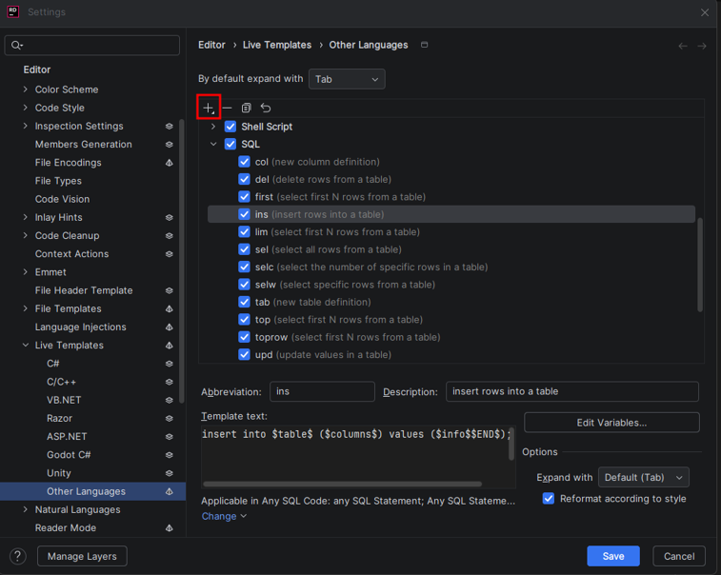This screenshot has height=575, width=721.
Task: Click layer icon next to C#
Action: click(170, 364)
